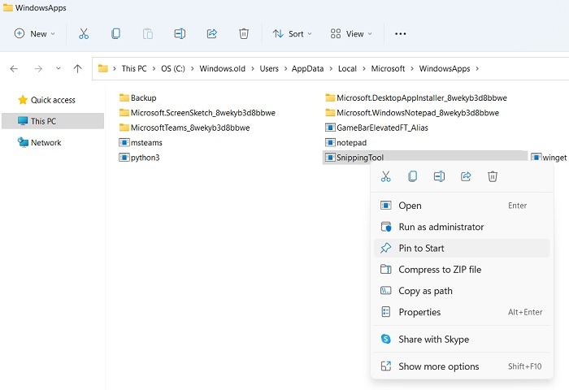Go up one folder level arrow
This screenshot has height=390, width=569.
point(77,68)
